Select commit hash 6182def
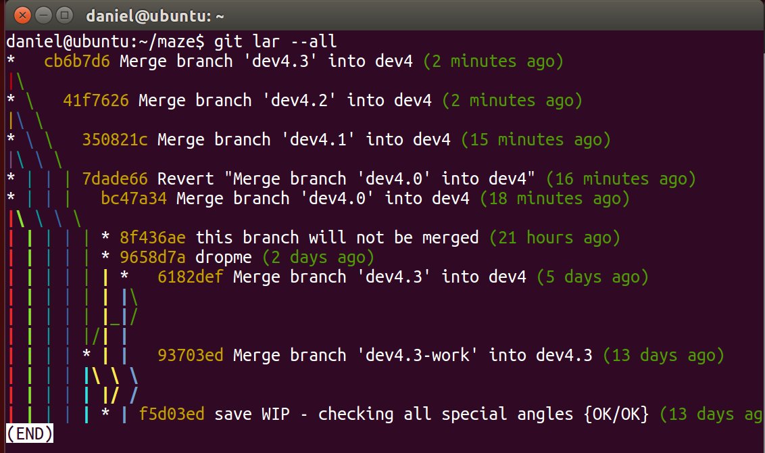This screenshot has width=765, height=453. (191, 277)
